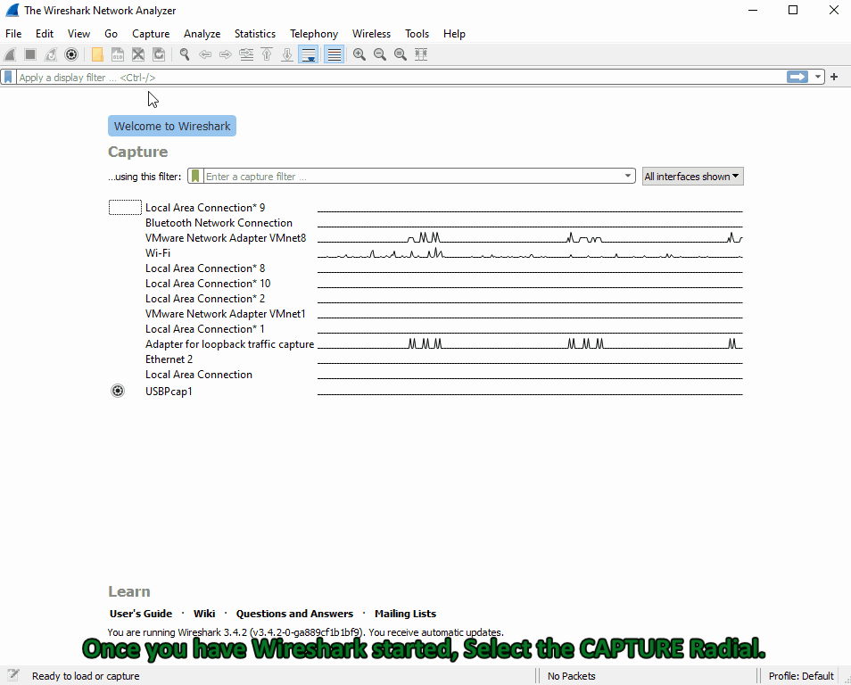Click the zoom in toolbar icon
The width and height of the screenshot is (851, 685).
point(359,54)
